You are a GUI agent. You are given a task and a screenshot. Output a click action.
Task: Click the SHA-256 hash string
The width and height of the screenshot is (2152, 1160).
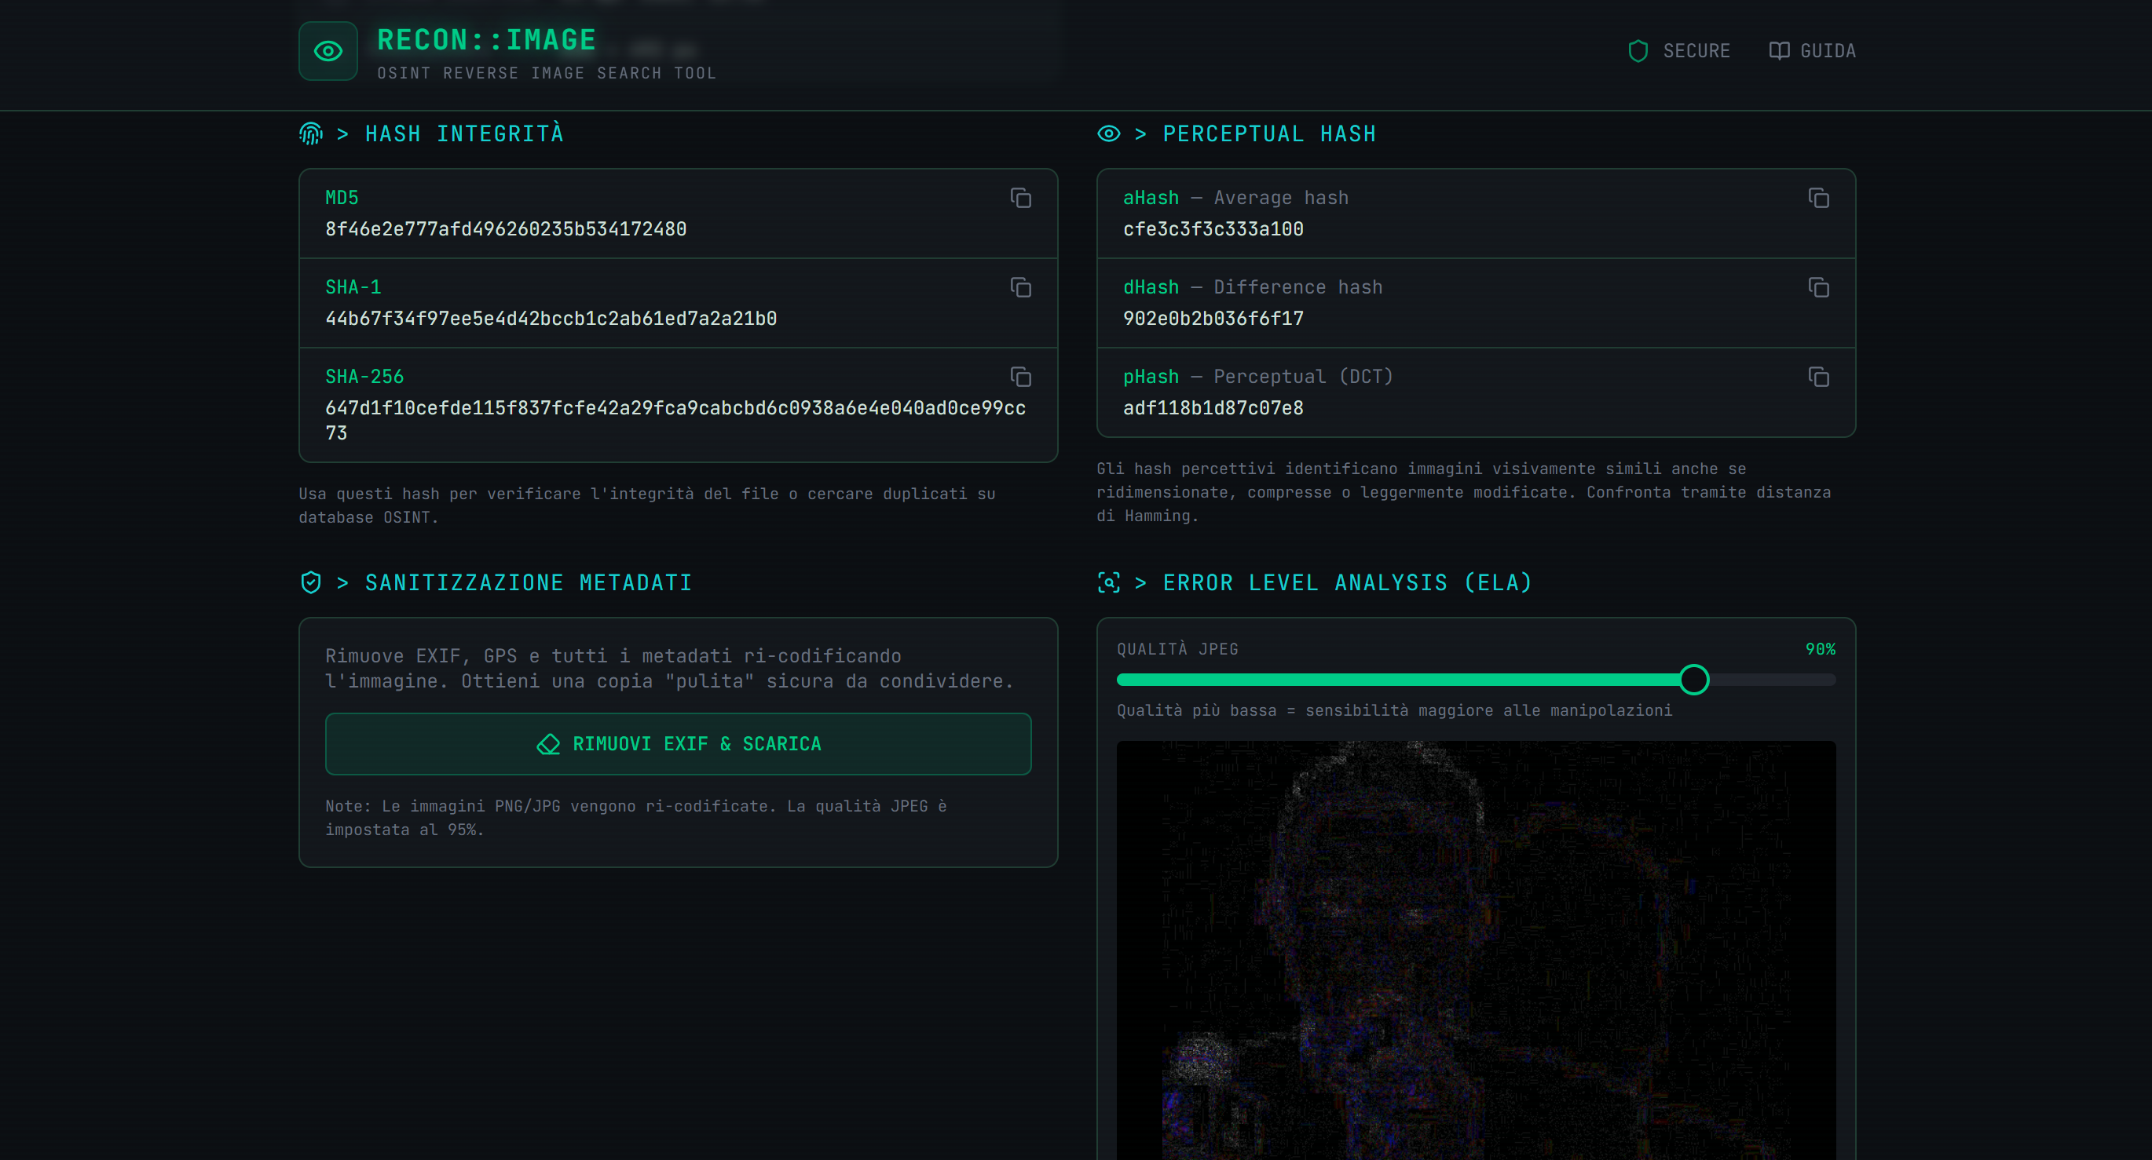pyautogui.click(x=675, y=407)
